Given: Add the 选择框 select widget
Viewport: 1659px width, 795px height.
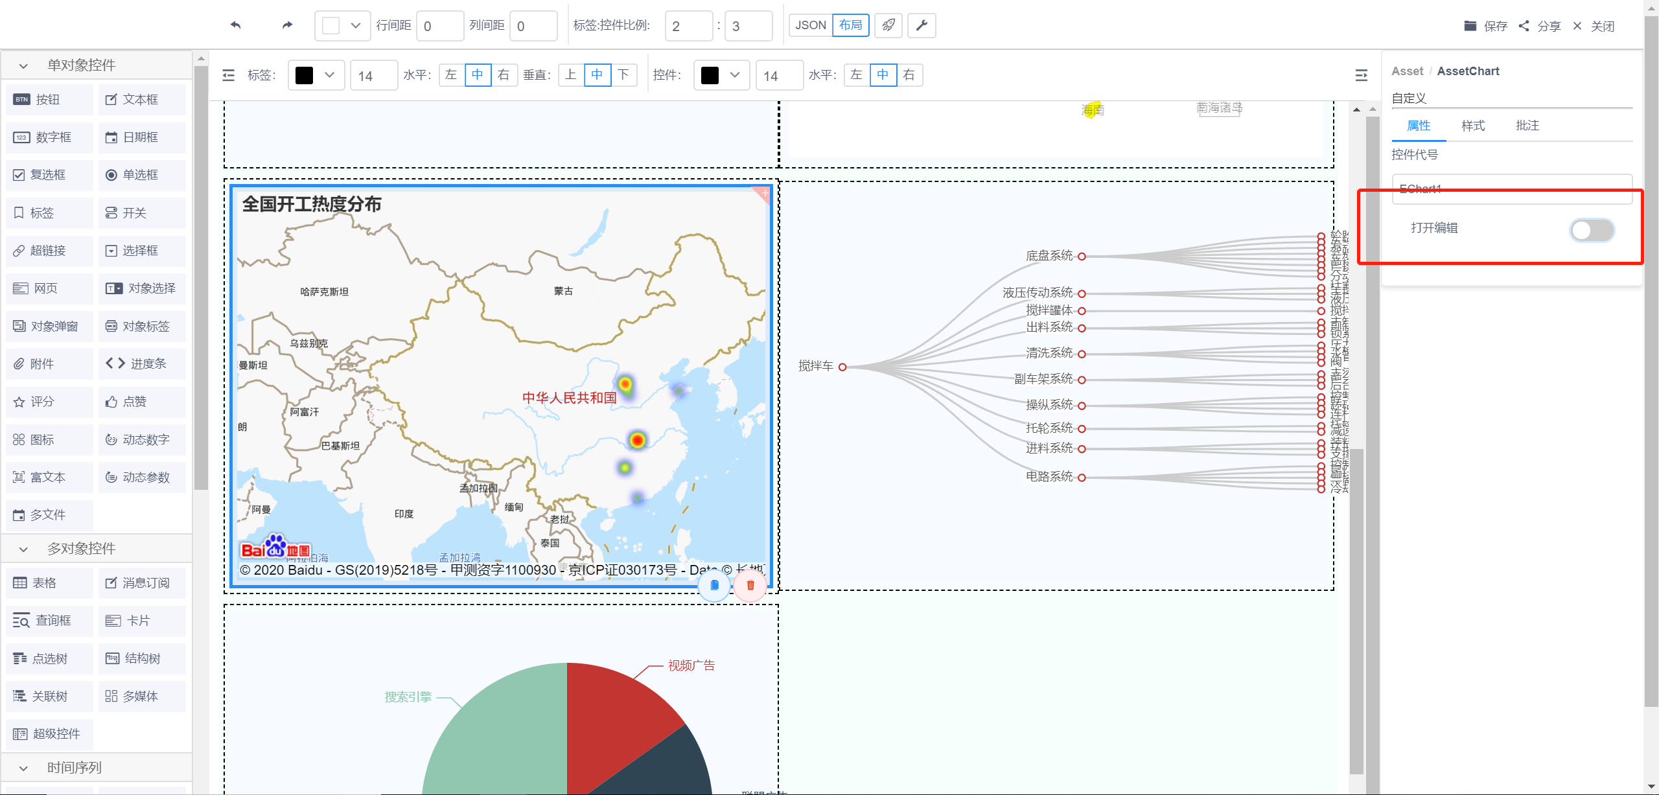Looking at the screenshot, I should [142, 251].
